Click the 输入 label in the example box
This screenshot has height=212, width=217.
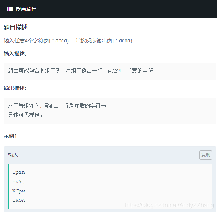click(x=13, y=155)
